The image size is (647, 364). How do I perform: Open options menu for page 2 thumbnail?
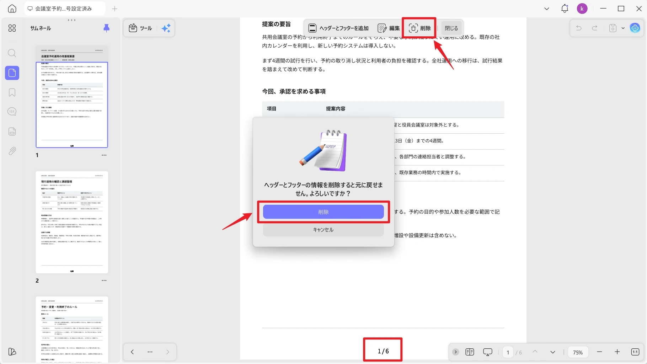pyautogui.click(x=104, y=280)
